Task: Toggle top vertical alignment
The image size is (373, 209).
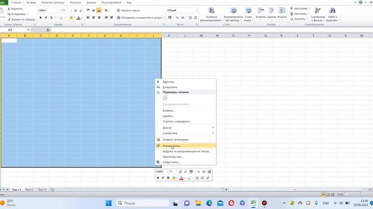Action: coord(88,10)
